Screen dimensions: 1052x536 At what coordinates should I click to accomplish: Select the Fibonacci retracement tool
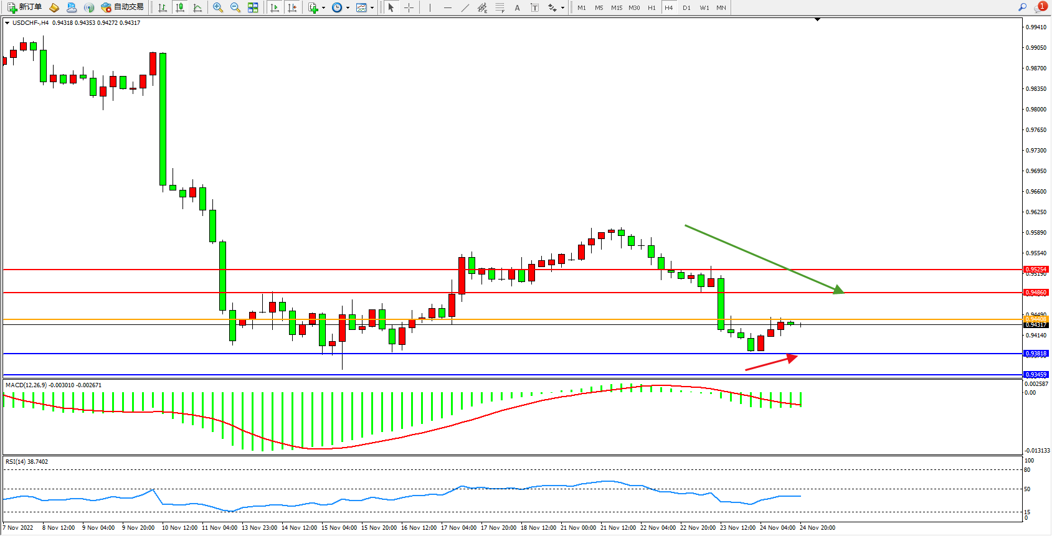(x=500, y=7)
